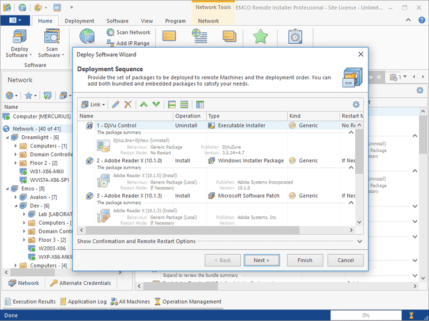Switch to the Deployment ribbon tab
The height and width of the screenshot is (321, 429).
click(79, 21)
